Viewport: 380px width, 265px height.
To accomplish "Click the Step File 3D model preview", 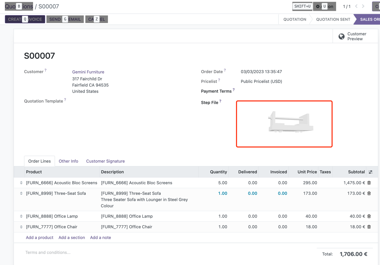I will 284,124.
